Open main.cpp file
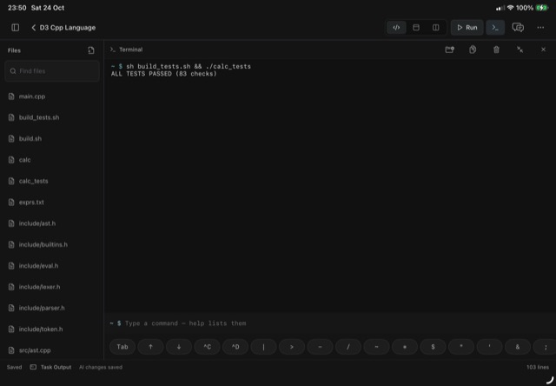Screen dimensions: 556x386 (52, 96)
